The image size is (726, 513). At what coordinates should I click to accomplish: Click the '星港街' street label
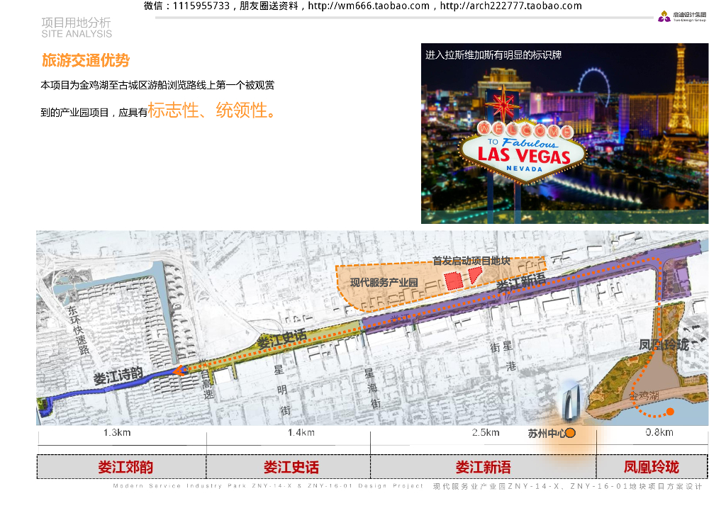point(503,356)
